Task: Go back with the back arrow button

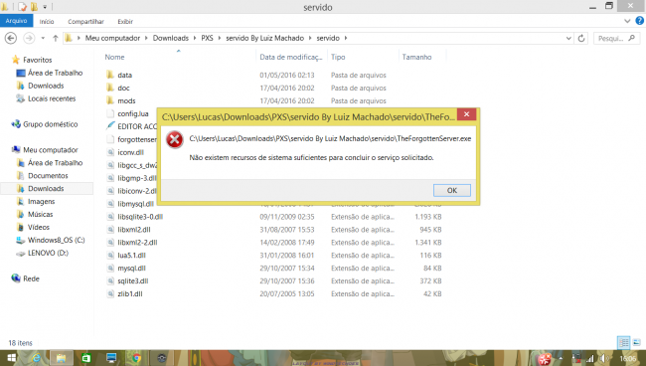Action: 11,38
